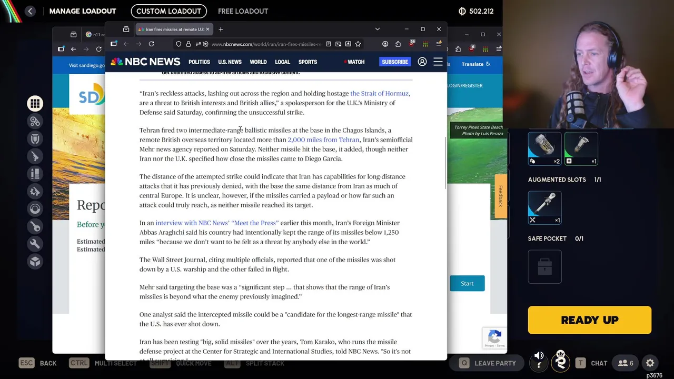The width and height of the screenshot is (674, 379).
Task: Open game settings gear icon
Action: click(x=650, y=363)
